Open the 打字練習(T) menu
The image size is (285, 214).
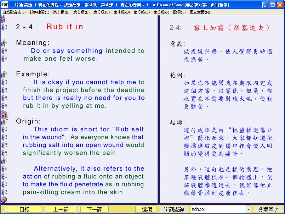[39, 12]
